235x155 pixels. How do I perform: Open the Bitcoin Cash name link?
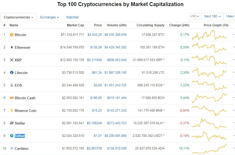[x=25, y=98]
